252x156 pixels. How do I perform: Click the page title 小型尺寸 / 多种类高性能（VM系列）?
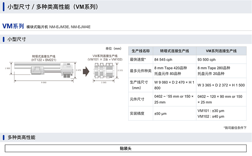[x=52, y=7]
